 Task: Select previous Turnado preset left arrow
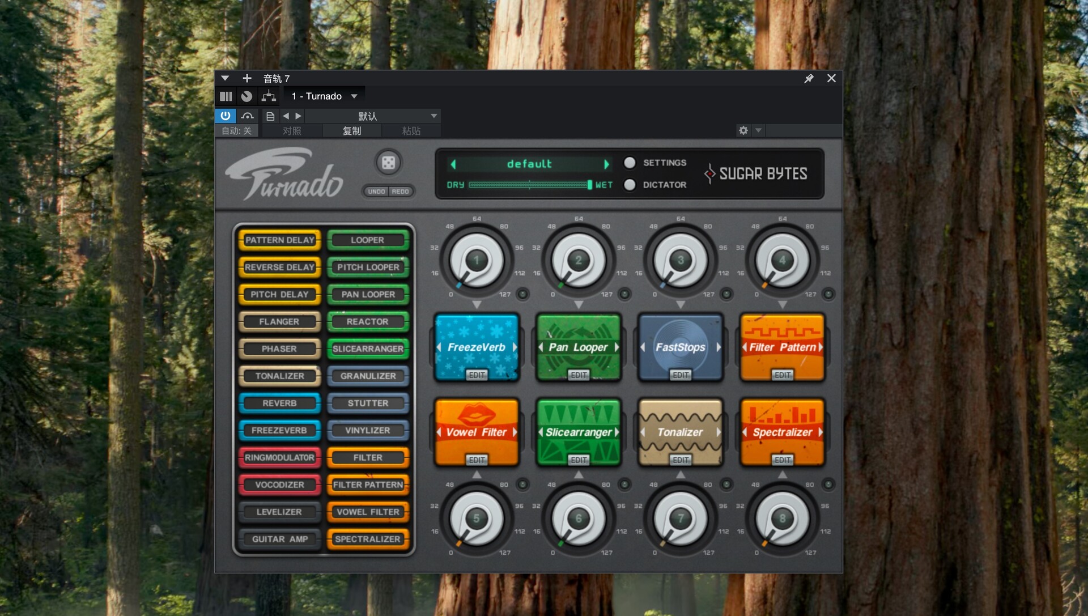[x=453, y=164]
